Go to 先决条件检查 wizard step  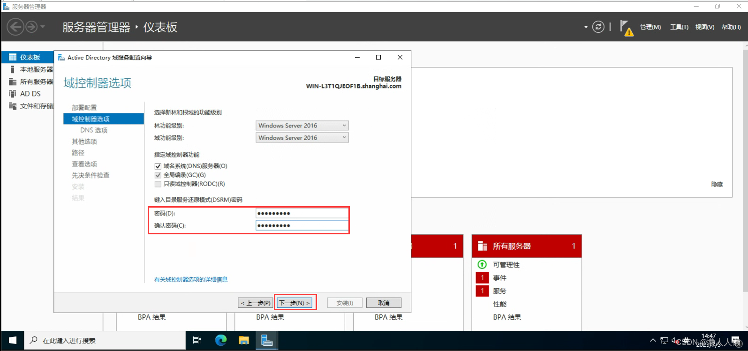pos(91,175)
